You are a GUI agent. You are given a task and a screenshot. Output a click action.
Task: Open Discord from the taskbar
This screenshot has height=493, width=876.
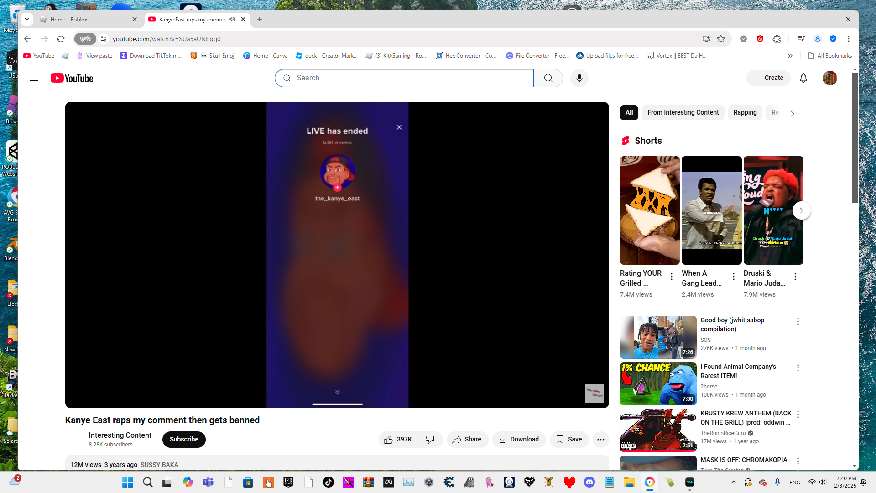[589, 482]
